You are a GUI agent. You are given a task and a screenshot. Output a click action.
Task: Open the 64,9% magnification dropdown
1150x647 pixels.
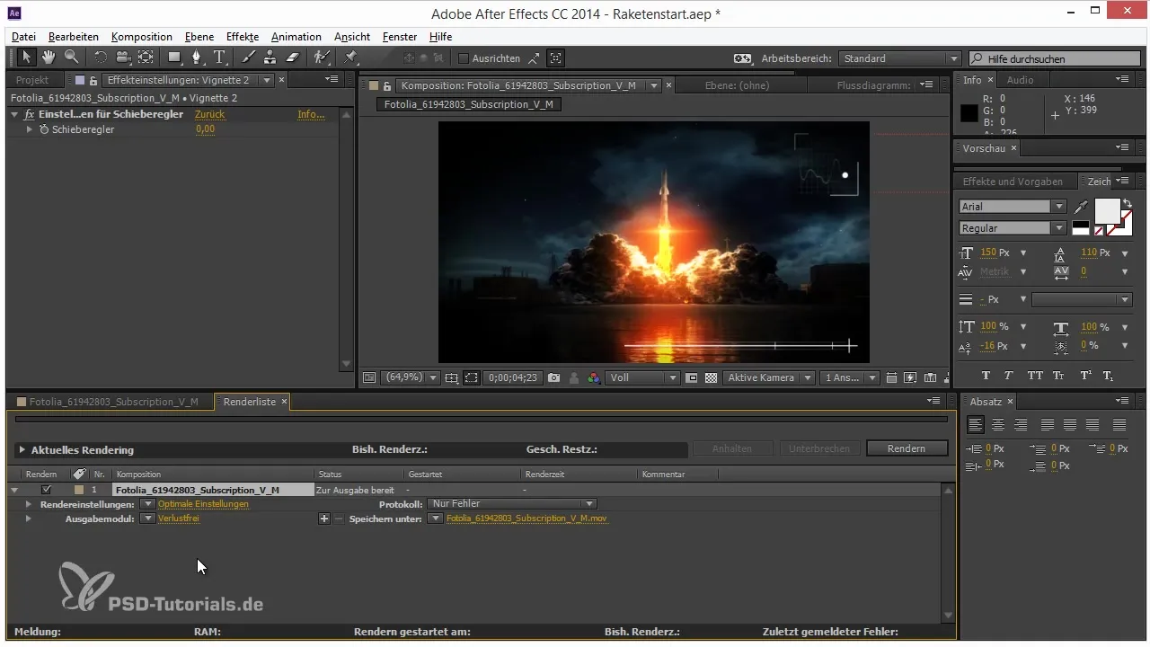(x=411, y=378)
